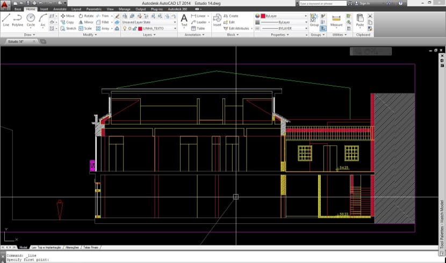The image size is (446, 263).
Task: Click the Paste clipboard icon
Action: tap(360, 20)
